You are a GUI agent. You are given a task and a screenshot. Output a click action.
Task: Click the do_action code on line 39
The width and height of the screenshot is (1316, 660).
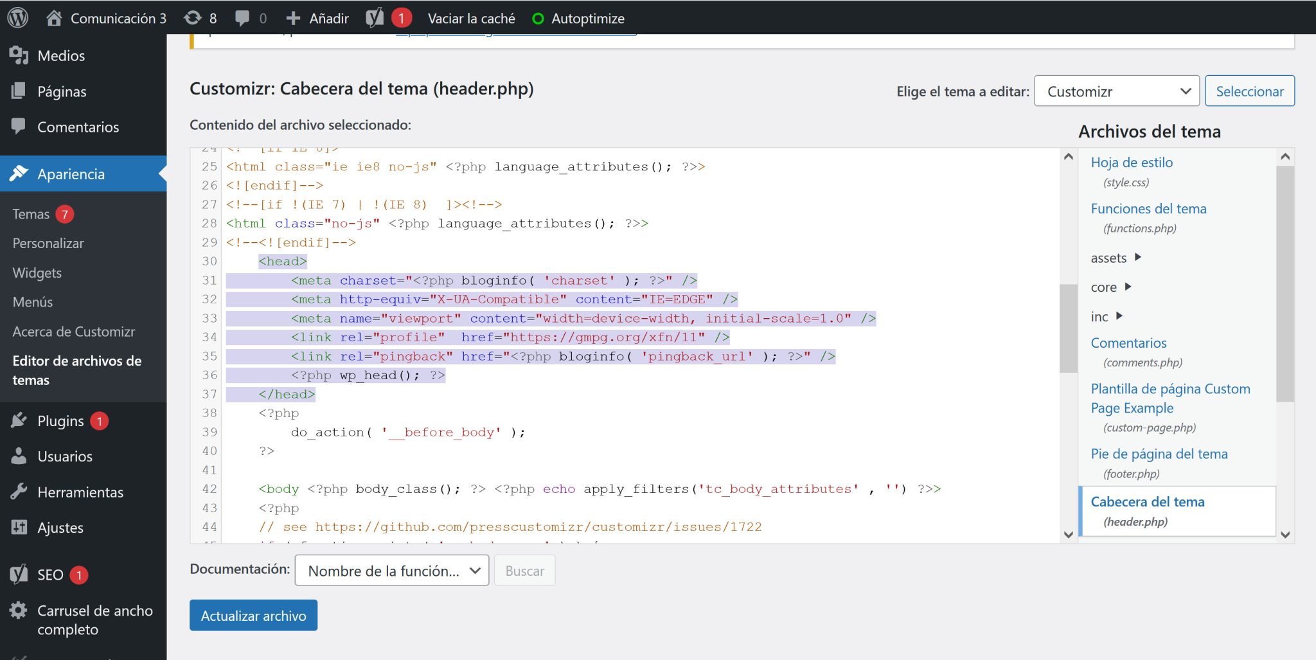pos(408,432)
